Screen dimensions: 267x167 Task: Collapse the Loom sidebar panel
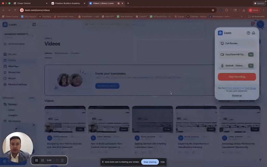click(34, 25)
